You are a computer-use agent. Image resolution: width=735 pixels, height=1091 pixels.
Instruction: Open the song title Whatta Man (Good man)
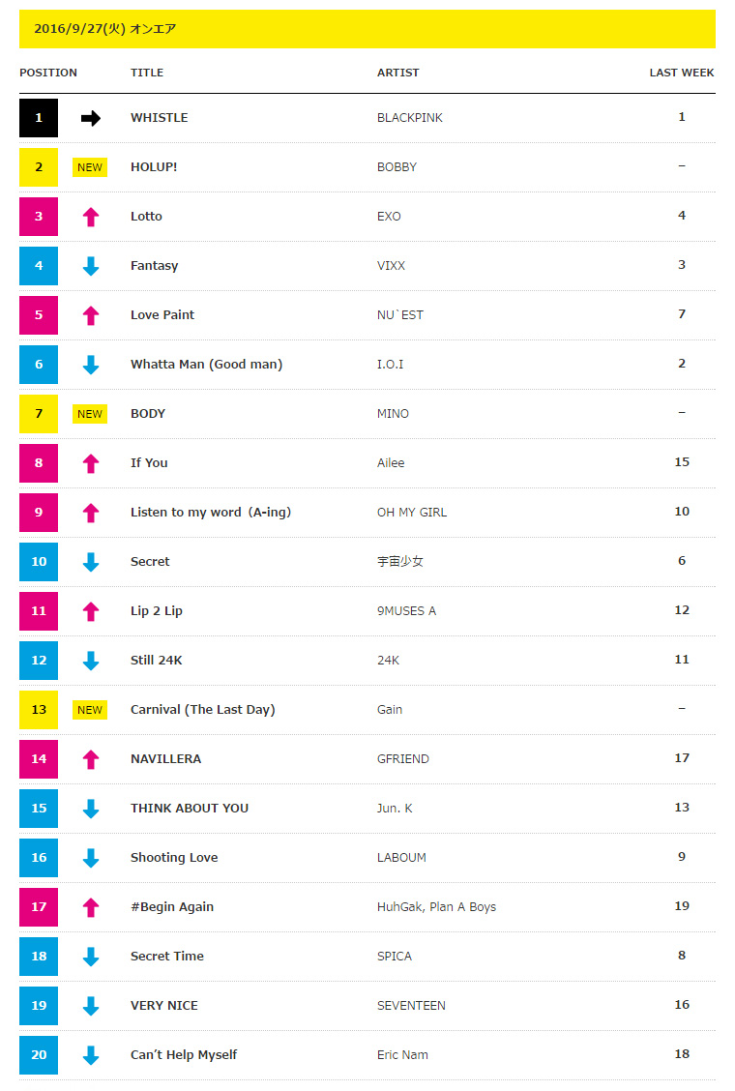pyautogui.click(x=207, y=364)
